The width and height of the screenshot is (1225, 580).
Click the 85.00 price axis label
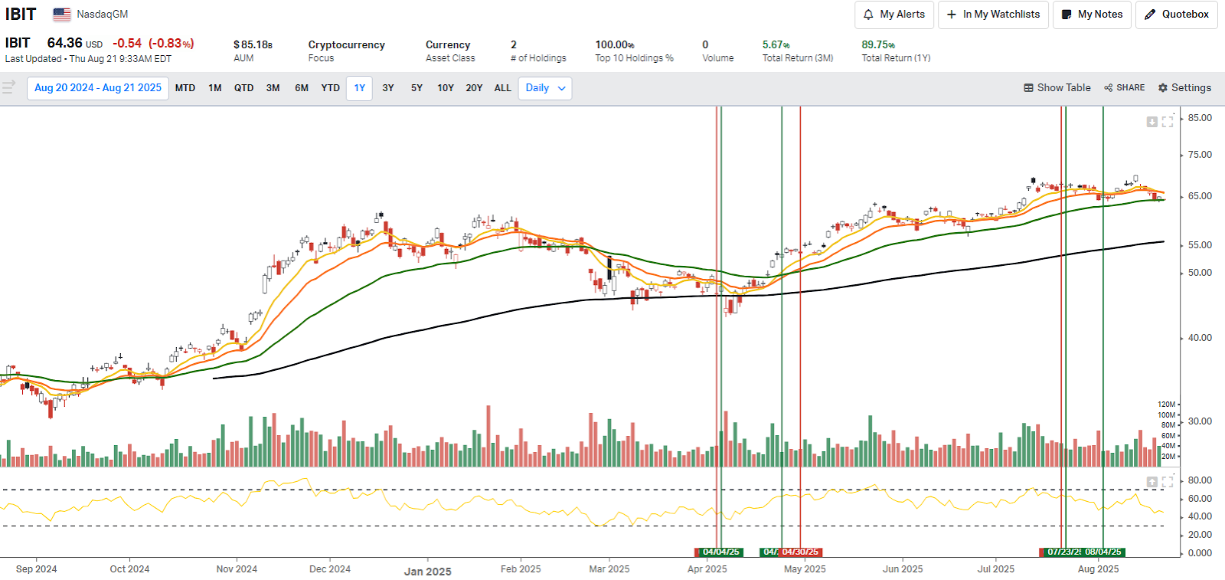(x=1200, y=118)
